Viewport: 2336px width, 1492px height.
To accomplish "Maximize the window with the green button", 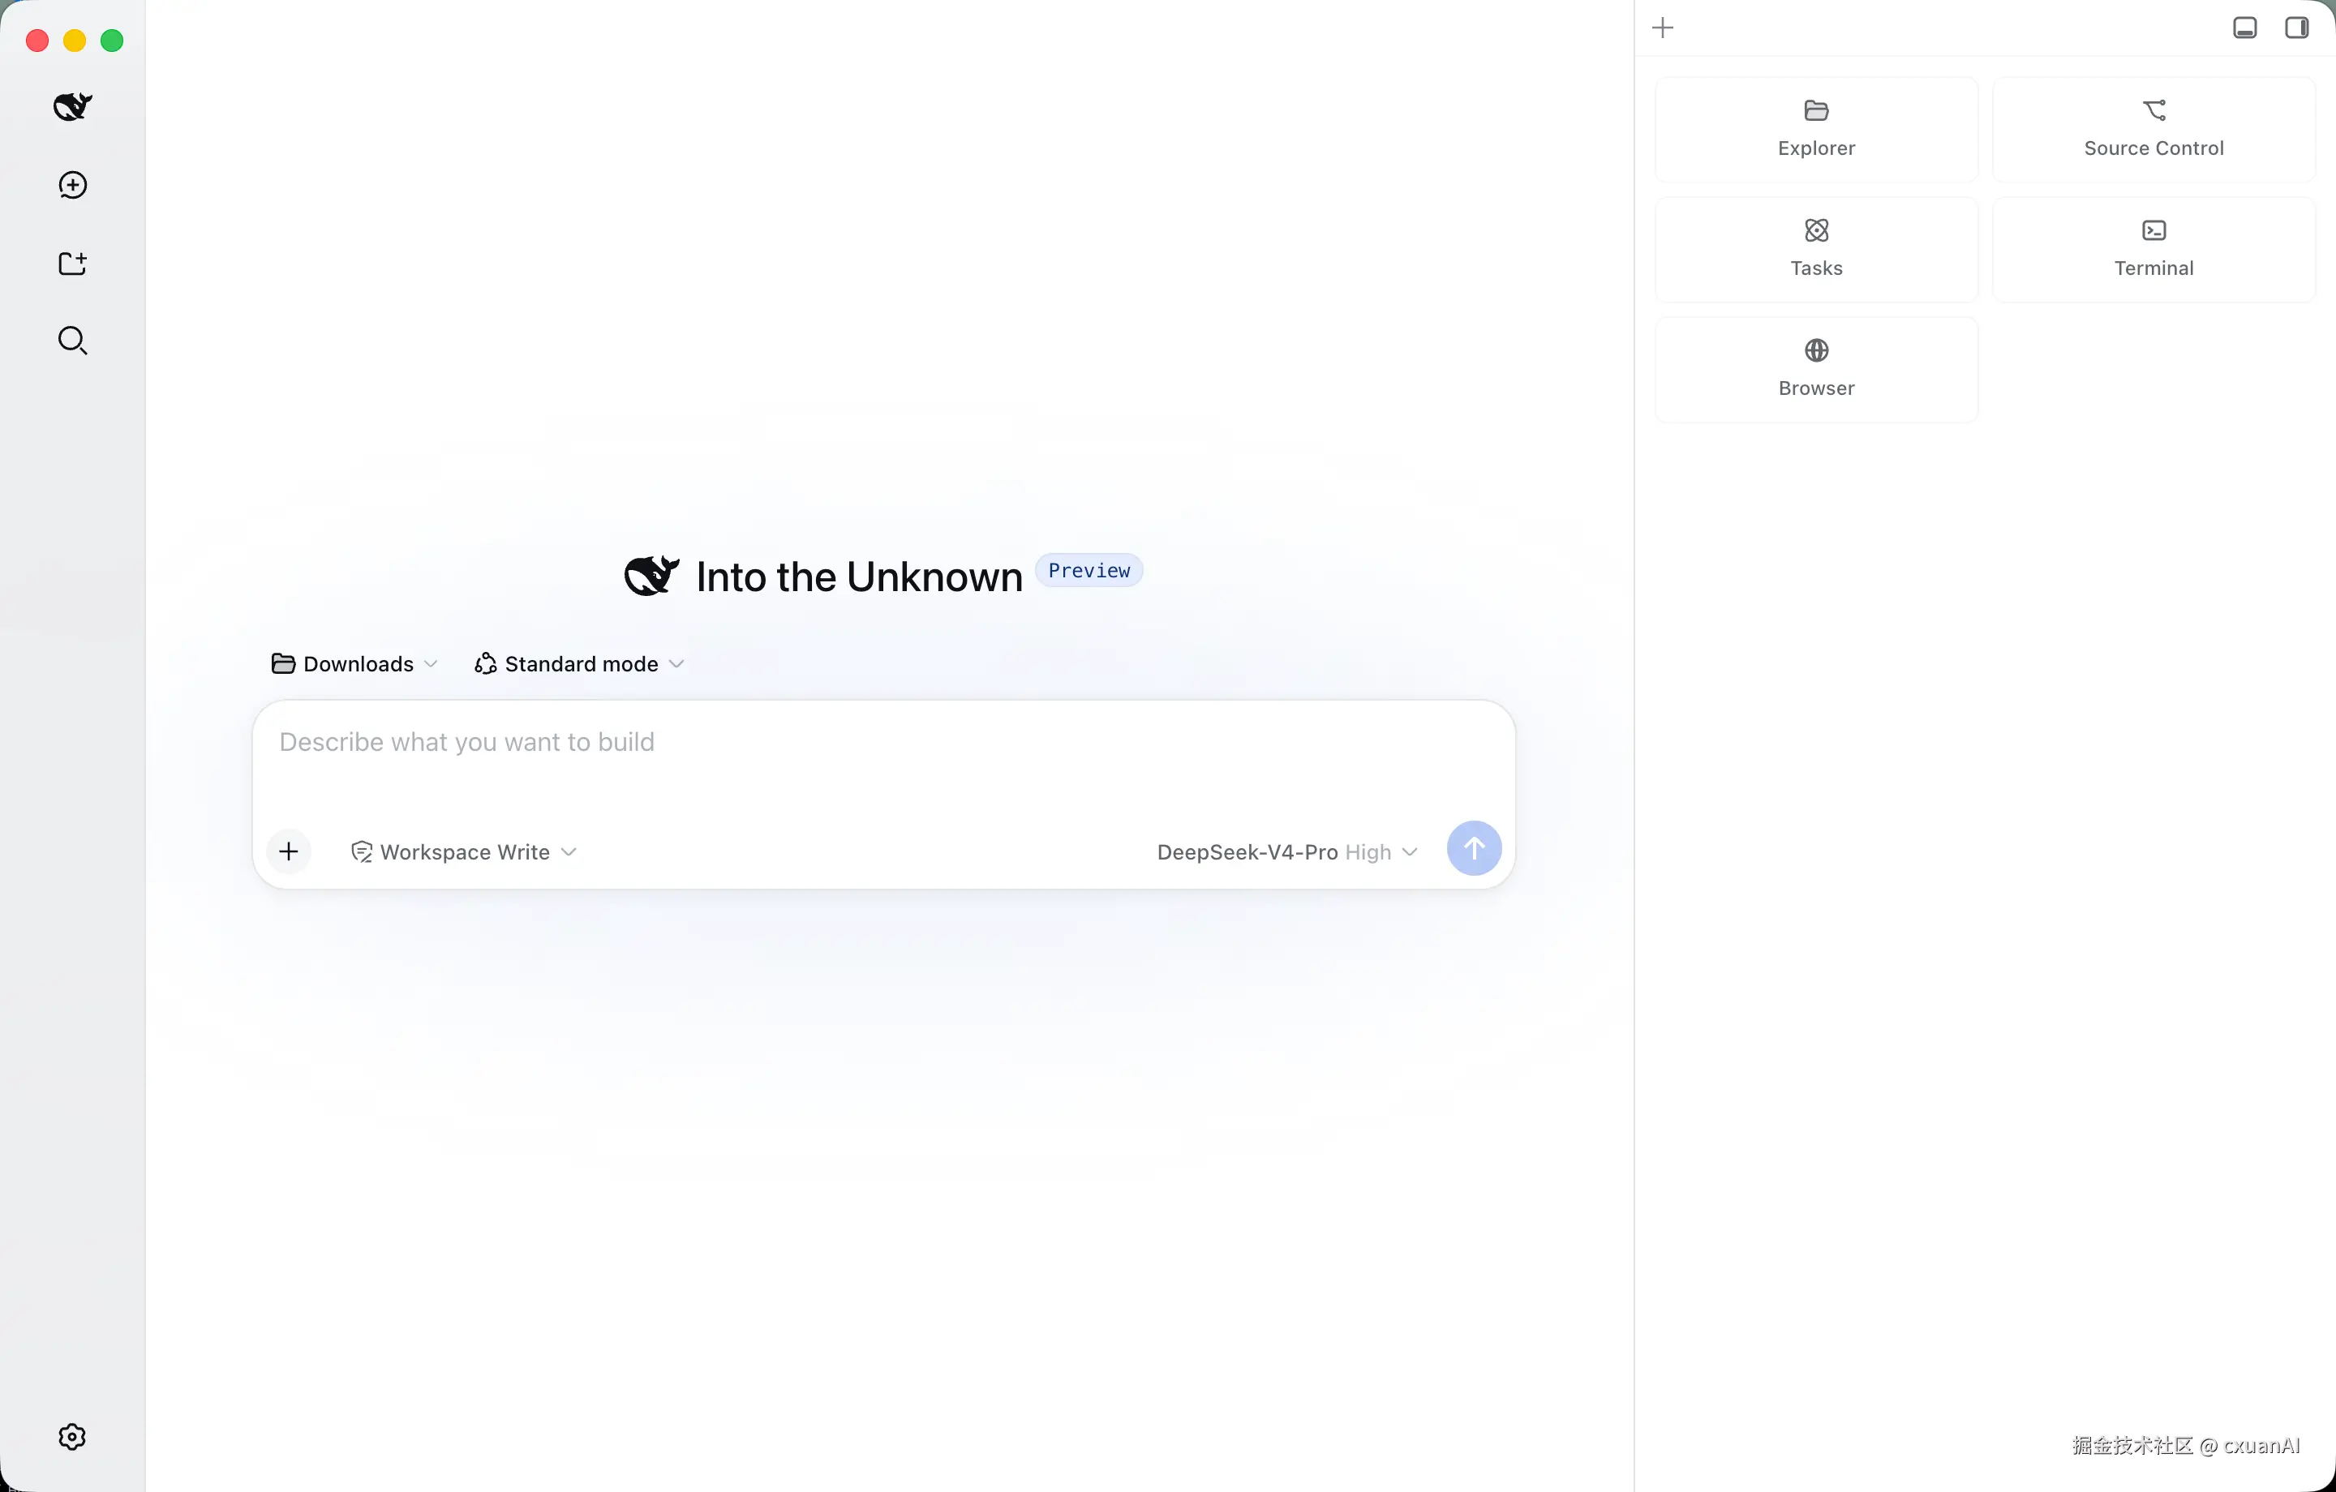I will (113, 41).
